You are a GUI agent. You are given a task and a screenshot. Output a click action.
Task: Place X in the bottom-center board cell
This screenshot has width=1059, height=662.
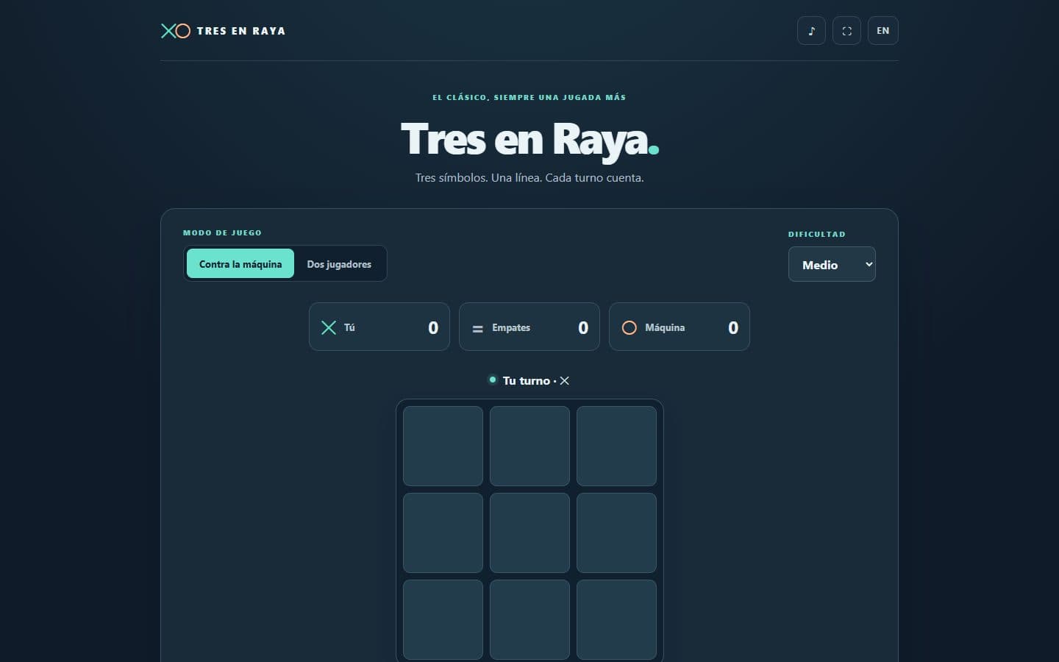[529, 619]
